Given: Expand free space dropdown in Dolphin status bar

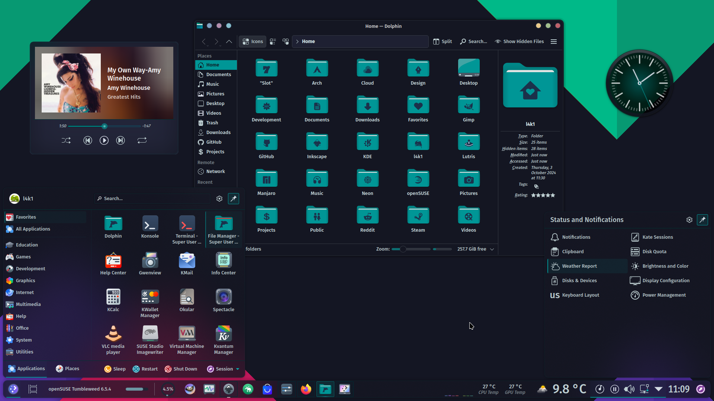Looking at the screenshot, I should pyautogui.click(x=492, y=249).
